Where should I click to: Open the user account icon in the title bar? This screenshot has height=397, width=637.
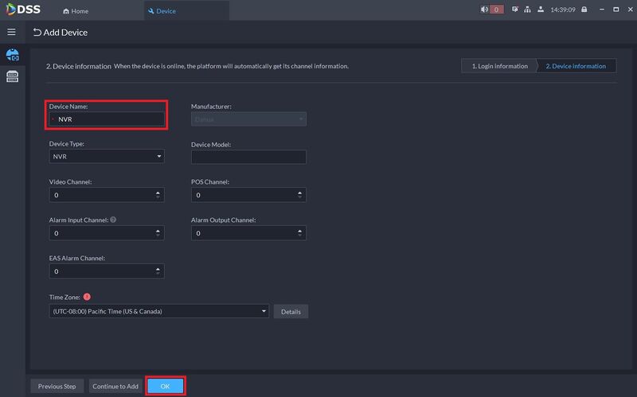pyautogui.click(x=541, y=10)
